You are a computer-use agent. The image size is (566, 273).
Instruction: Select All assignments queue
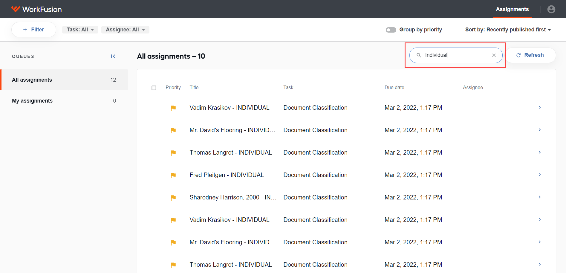[x=64, y=80]
